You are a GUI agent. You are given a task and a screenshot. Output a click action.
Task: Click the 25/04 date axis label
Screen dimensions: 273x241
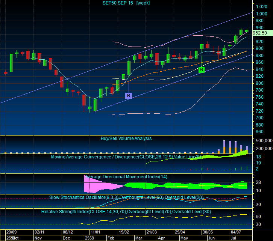pos(180,232)
